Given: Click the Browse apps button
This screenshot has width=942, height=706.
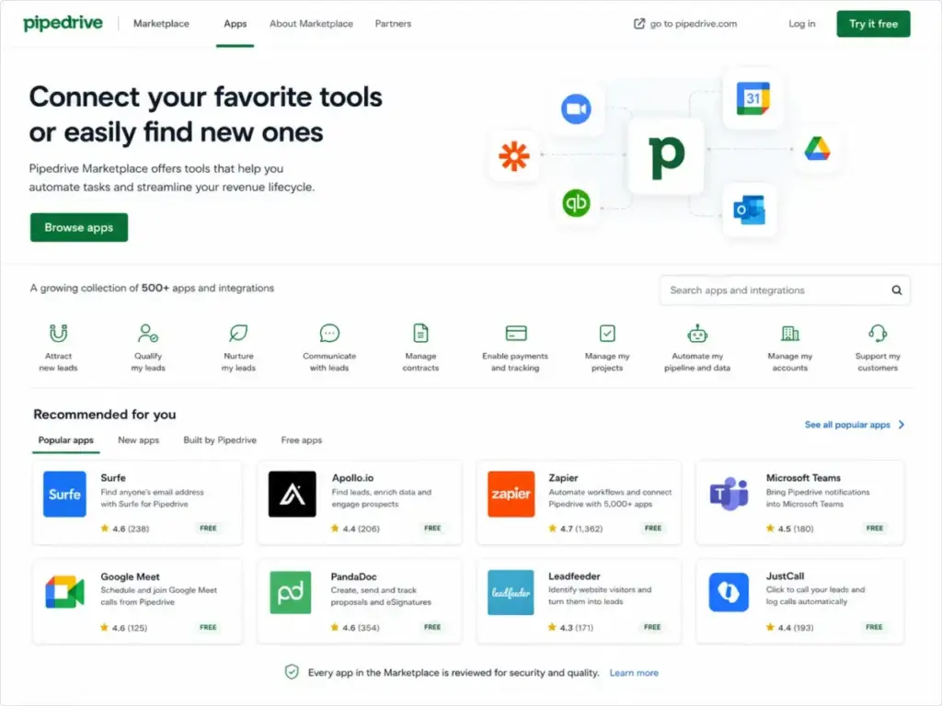Looking at the screenshot, I should click(x=79, y=228).
